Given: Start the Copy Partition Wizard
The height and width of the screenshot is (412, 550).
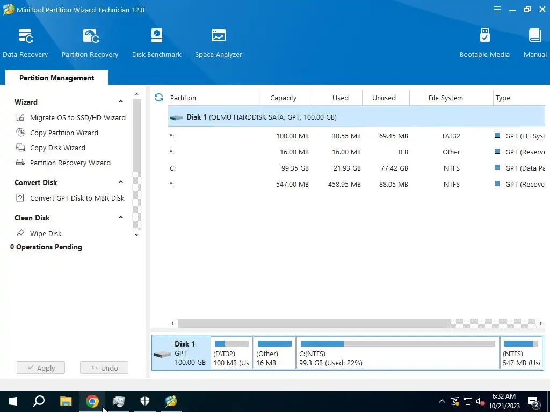Looking at the screenshot, I should [x=64, y=133].
